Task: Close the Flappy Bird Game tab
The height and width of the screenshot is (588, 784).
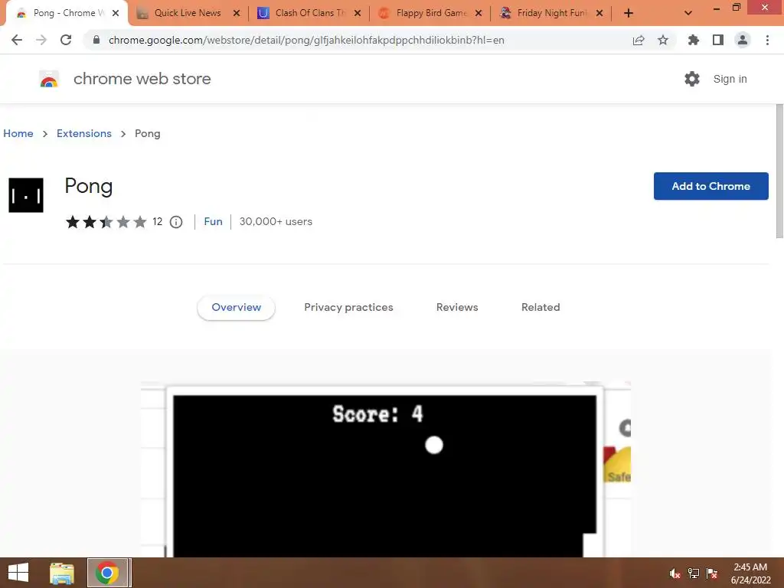Action: pos(479,13)
